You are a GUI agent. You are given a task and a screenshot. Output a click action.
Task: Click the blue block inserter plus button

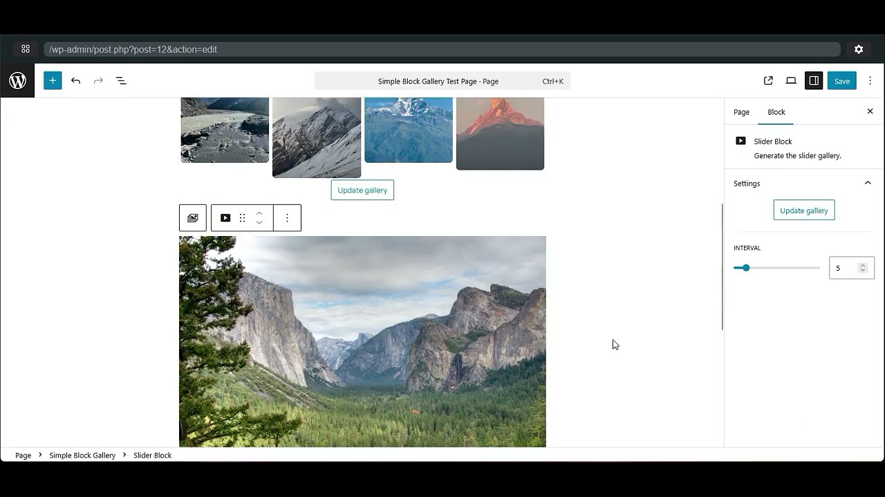(53, 81)
